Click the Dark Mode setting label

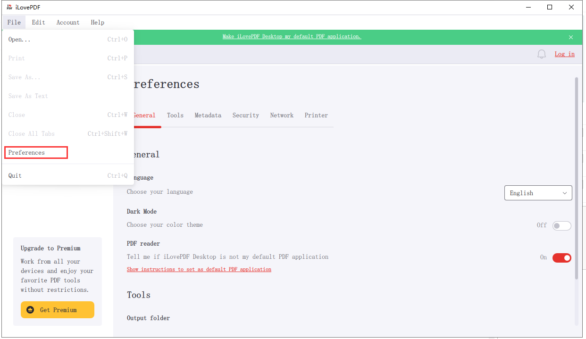(142, 212)
